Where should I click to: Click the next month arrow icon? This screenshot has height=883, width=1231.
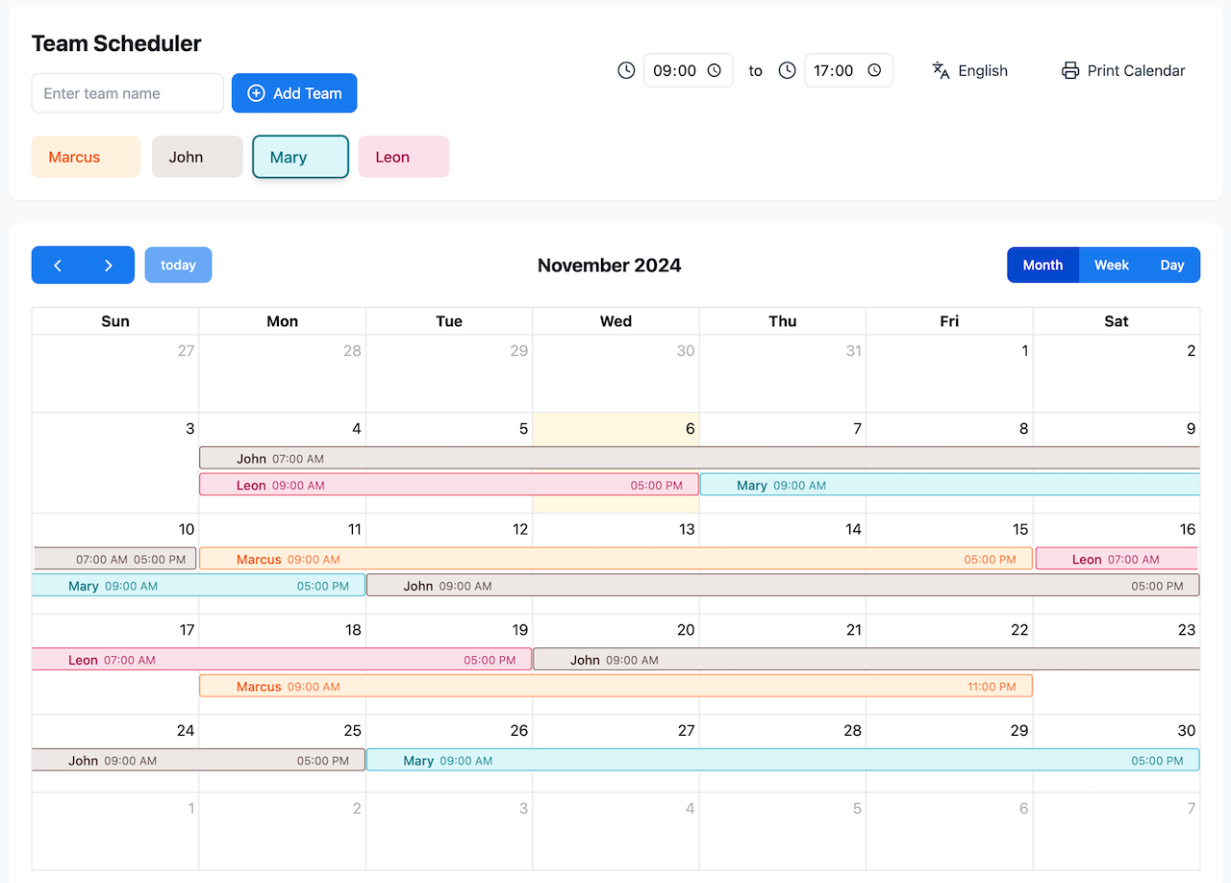[x=109, y=265]
